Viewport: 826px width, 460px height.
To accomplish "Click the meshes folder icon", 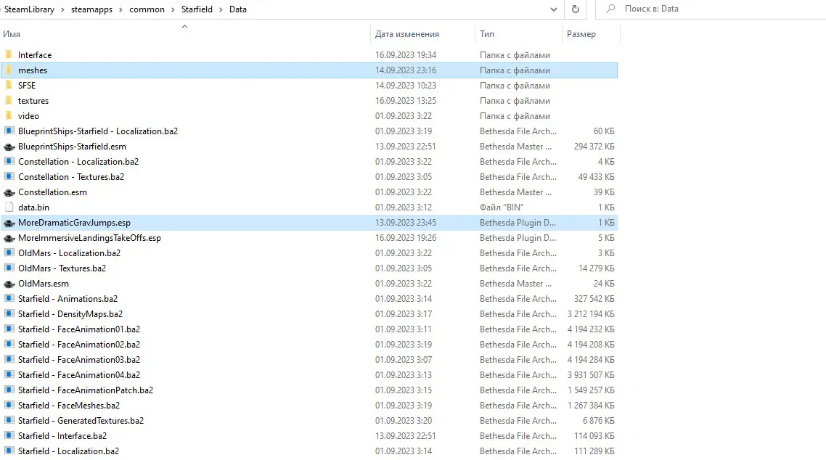I will (9, 70).
